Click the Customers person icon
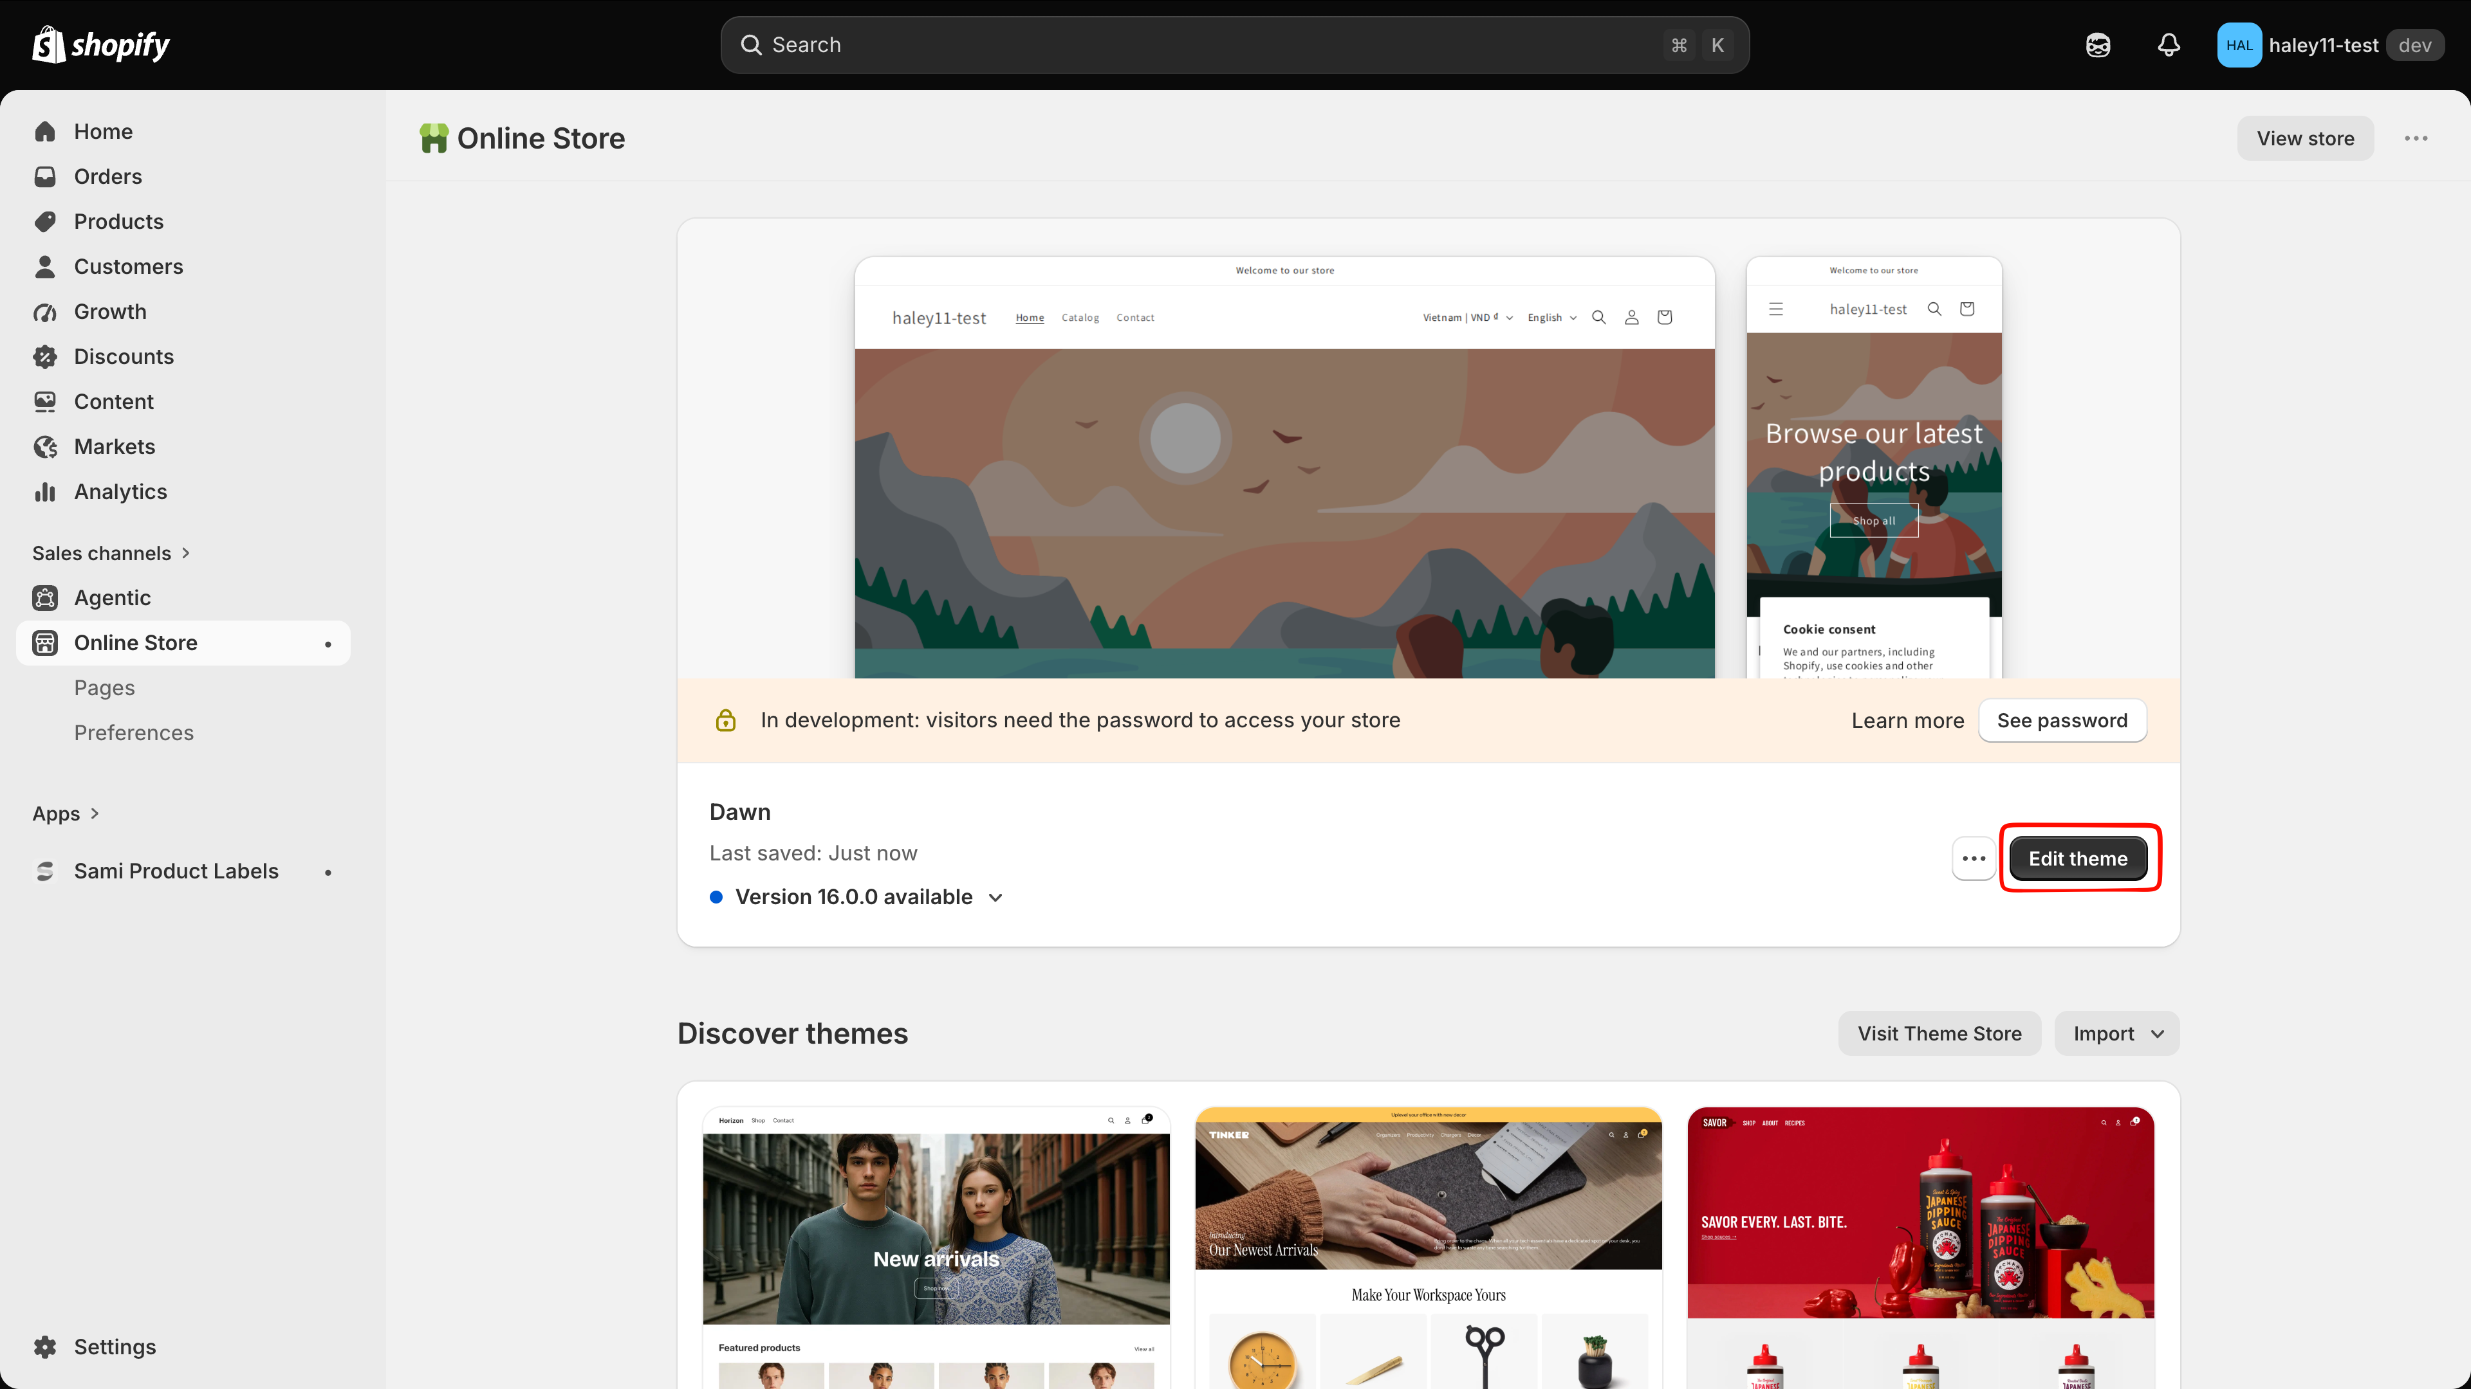 [x=45, y=266]
